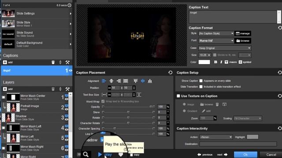282x158 pixels.
Task: Open Action dropdown in Caption Interactivity
Action: pos(216,137)
